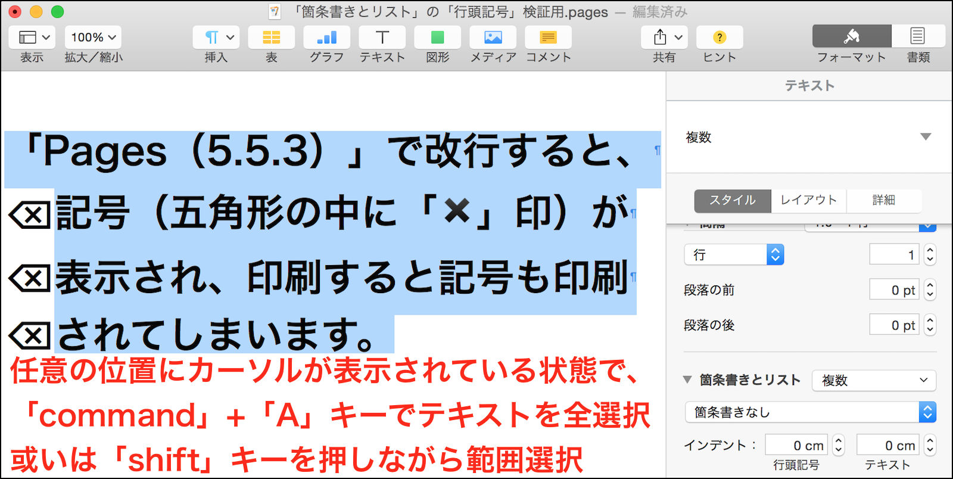Click the テキスト heading of the inspector
This screenshot has width=953, height=479.
tap(809, 86)
